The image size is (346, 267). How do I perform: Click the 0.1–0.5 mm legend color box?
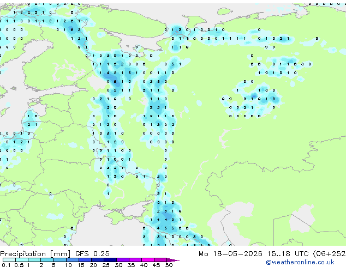pyautogui.click(x=9, y=260)
